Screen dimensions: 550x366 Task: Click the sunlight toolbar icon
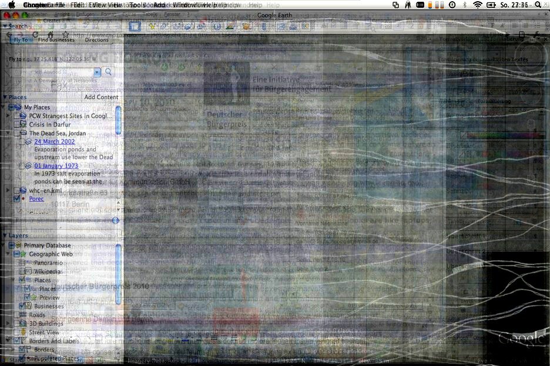230,26
